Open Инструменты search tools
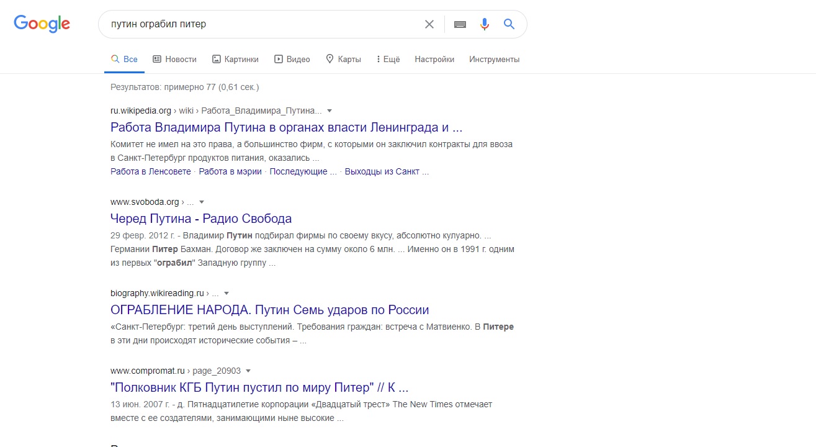This screenshot has height=447, width=816. [x=494, y=60]
